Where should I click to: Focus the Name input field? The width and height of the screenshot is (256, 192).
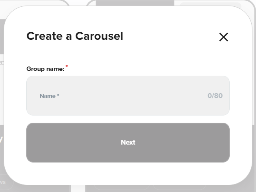(x=127, y=96)
